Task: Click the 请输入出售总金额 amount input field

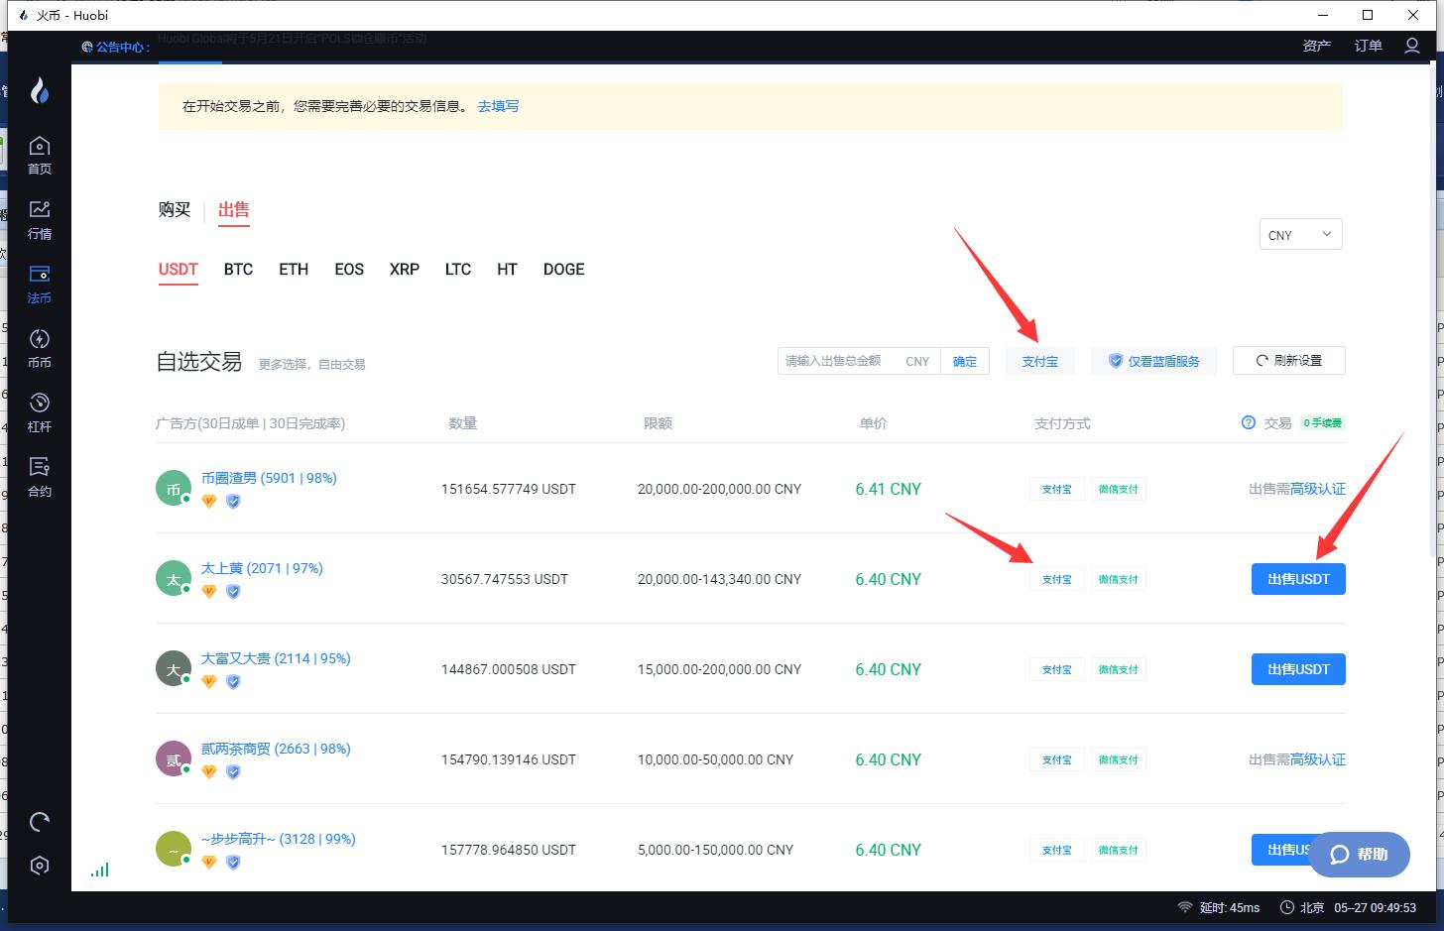Action: [x=838, y=361]
